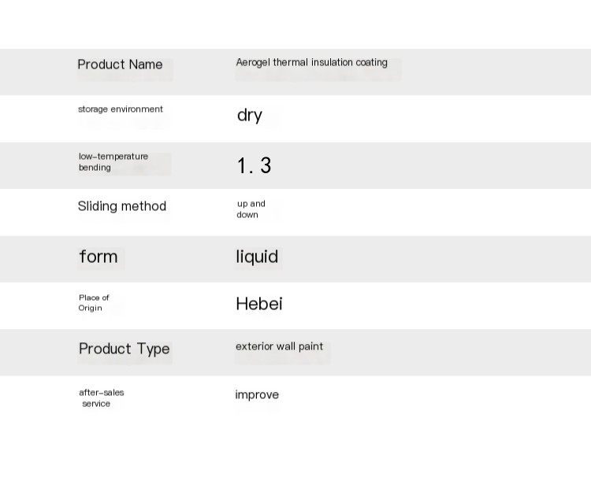Select the 1.3 value
The width and height of the screenshot is (591, 477).
click(254, 165)
